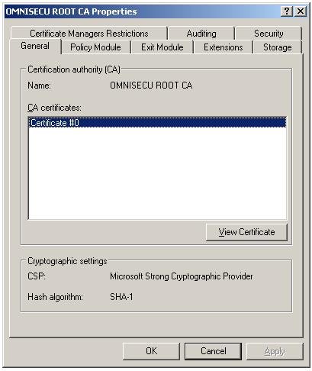Image resolution: width=312 pixels, height=371 pixels.
Task: Click the View Certificate button
Action: 246,232
